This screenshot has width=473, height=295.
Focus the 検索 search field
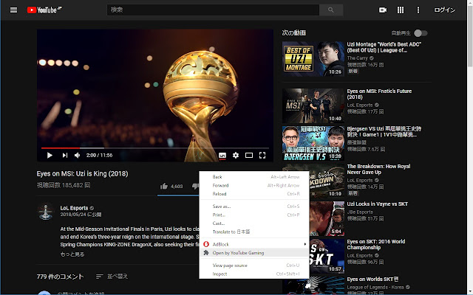click(213, 10)
